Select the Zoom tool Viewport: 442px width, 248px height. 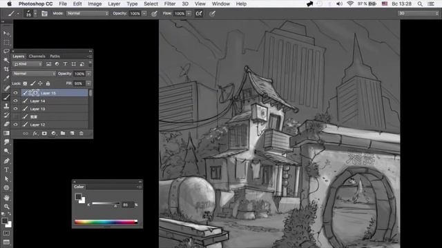coord(6,207)
